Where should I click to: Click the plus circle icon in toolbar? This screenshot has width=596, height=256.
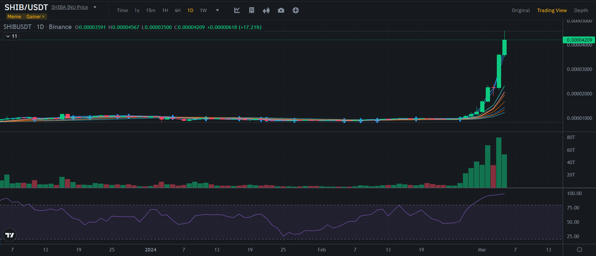point(296,10)
